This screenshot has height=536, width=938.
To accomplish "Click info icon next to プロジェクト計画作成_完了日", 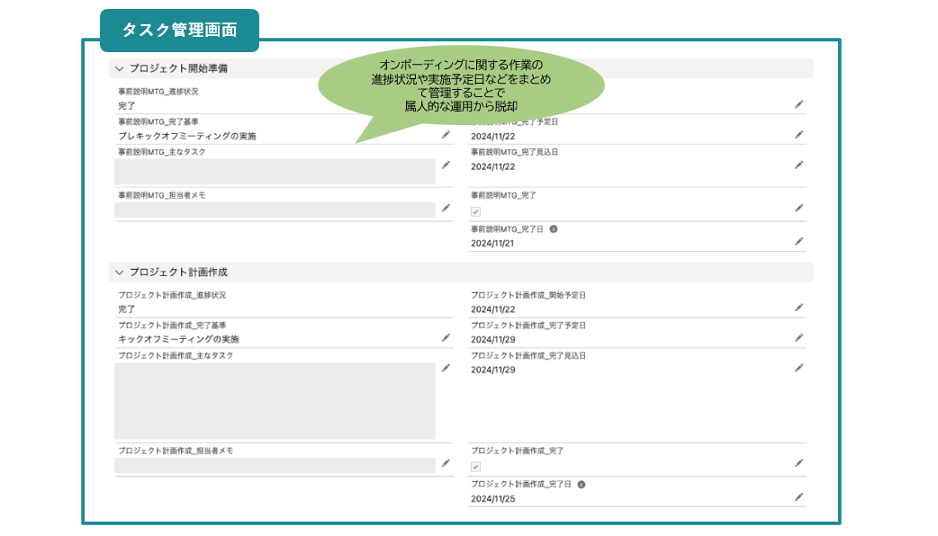I will click(x=582, y=484).
